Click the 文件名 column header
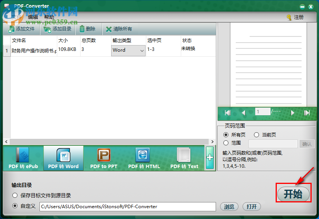The image size is (319, 219). (x=34, y=40)
